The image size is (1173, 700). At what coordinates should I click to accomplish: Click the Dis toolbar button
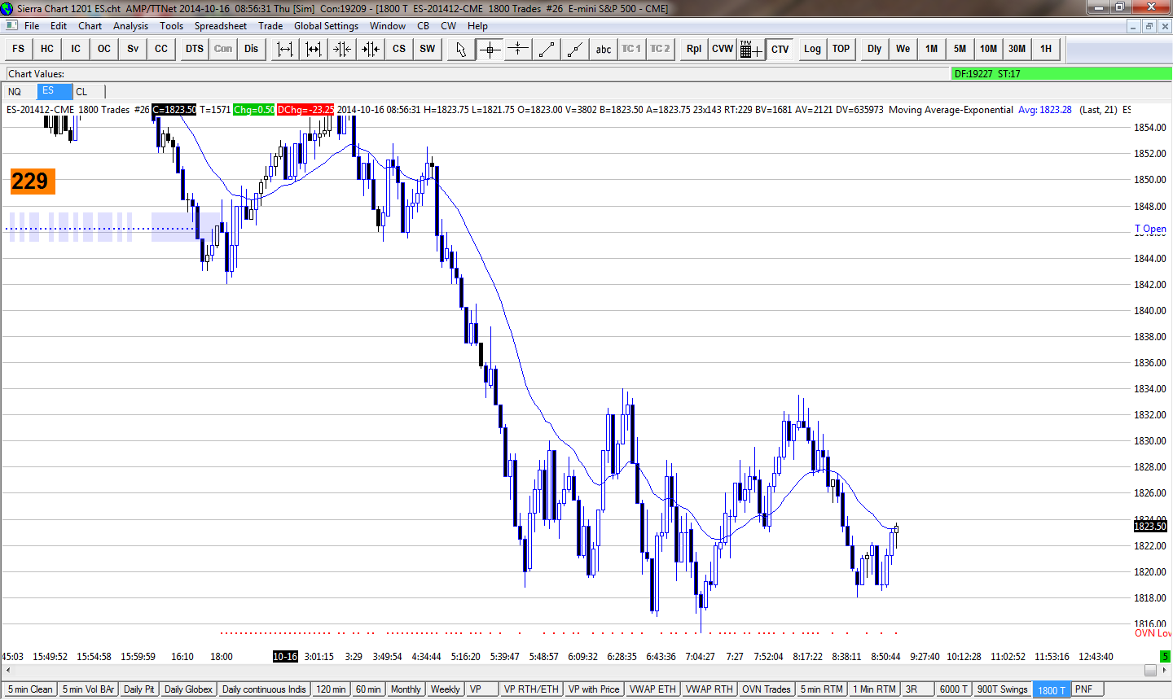click(x=252, y=49)
